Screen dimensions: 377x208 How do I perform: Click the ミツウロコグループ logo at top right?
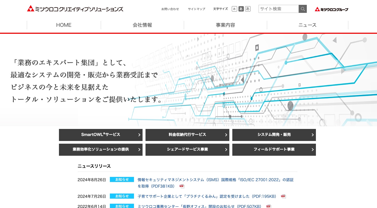click(331, 9)
